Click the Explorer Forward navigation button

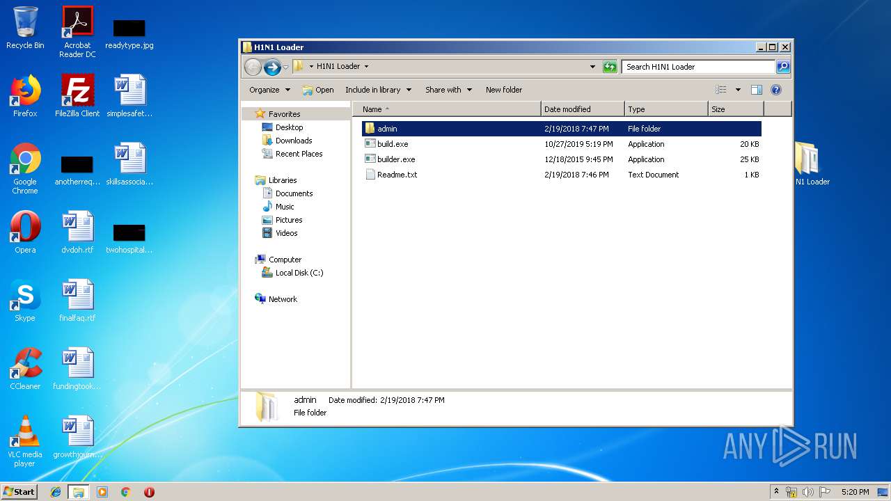[272, 67]
